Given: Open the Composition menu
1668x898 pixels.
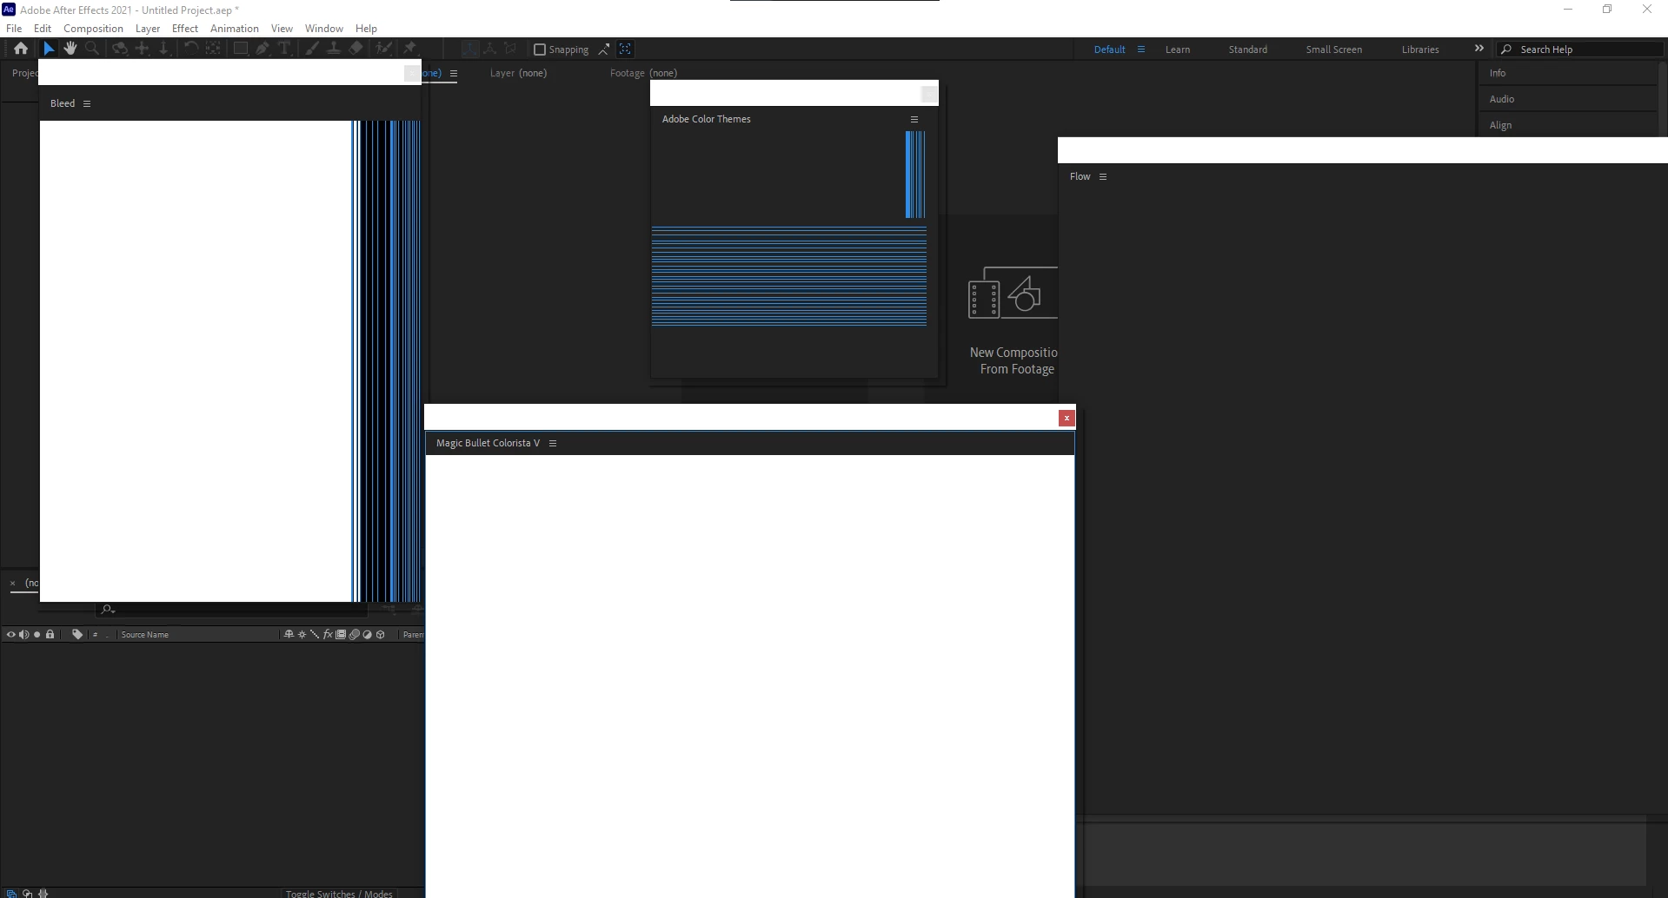Looking at the screenshot, I should coord(93,29).
